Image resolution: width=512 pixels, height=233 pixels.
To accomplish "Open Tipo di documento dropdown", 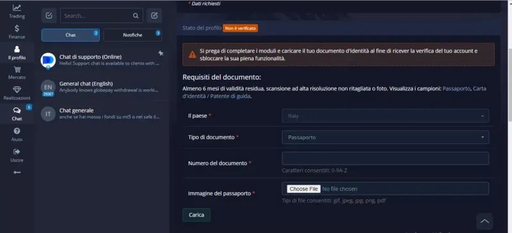I will (x=385, y=137).
